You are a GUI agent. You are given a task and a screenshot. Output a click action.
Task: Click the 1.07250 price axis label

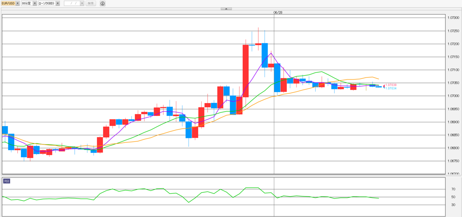click(453, 31)
